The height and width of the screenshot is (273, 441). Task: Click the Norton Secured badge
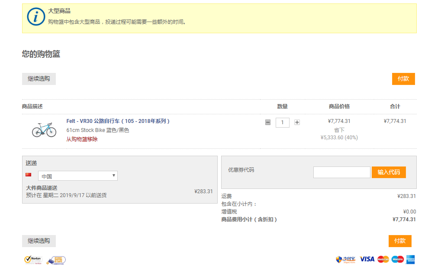(x=33, y=260)
